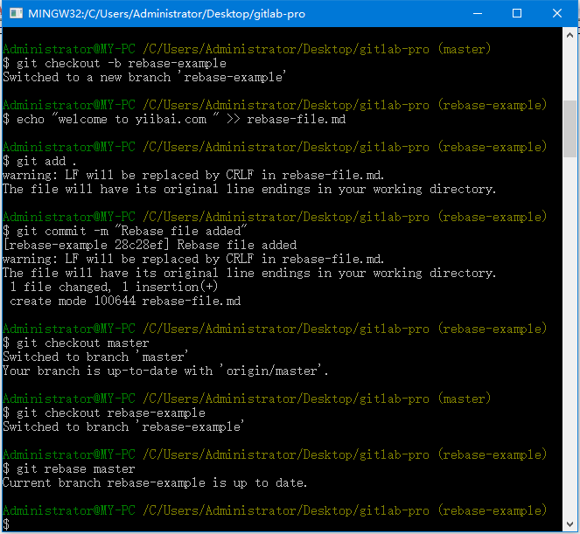The image size is (580, 534).
Task: Click the MINGW32 terminal icon in title bar
Action: coord(16,14)
